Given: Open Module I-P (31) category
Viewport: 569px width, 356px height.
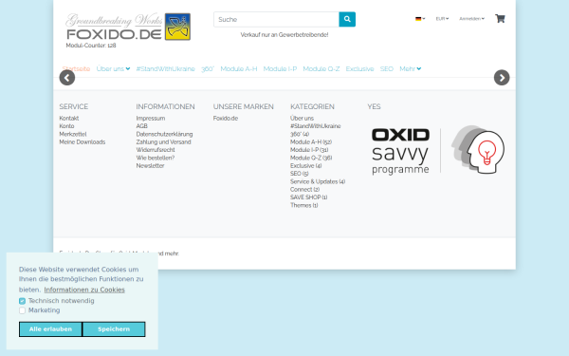Looking at the screenshot, I should [309, 150].
